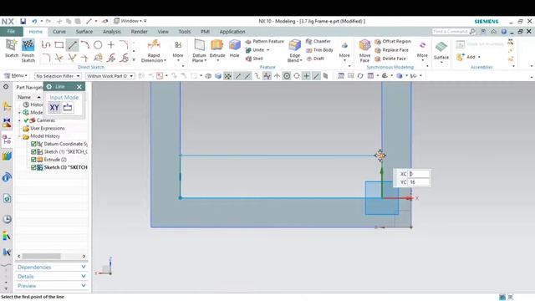Select the Model History folder
Screen dimensions: 535x301
[x=45, y=136]
